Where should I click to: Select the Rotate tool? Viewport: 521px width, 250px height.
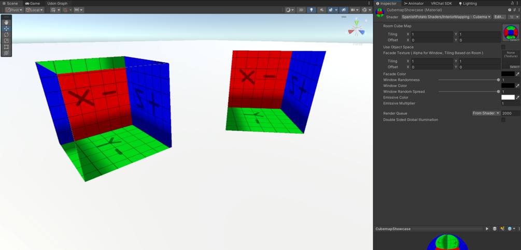click(6, 35)
